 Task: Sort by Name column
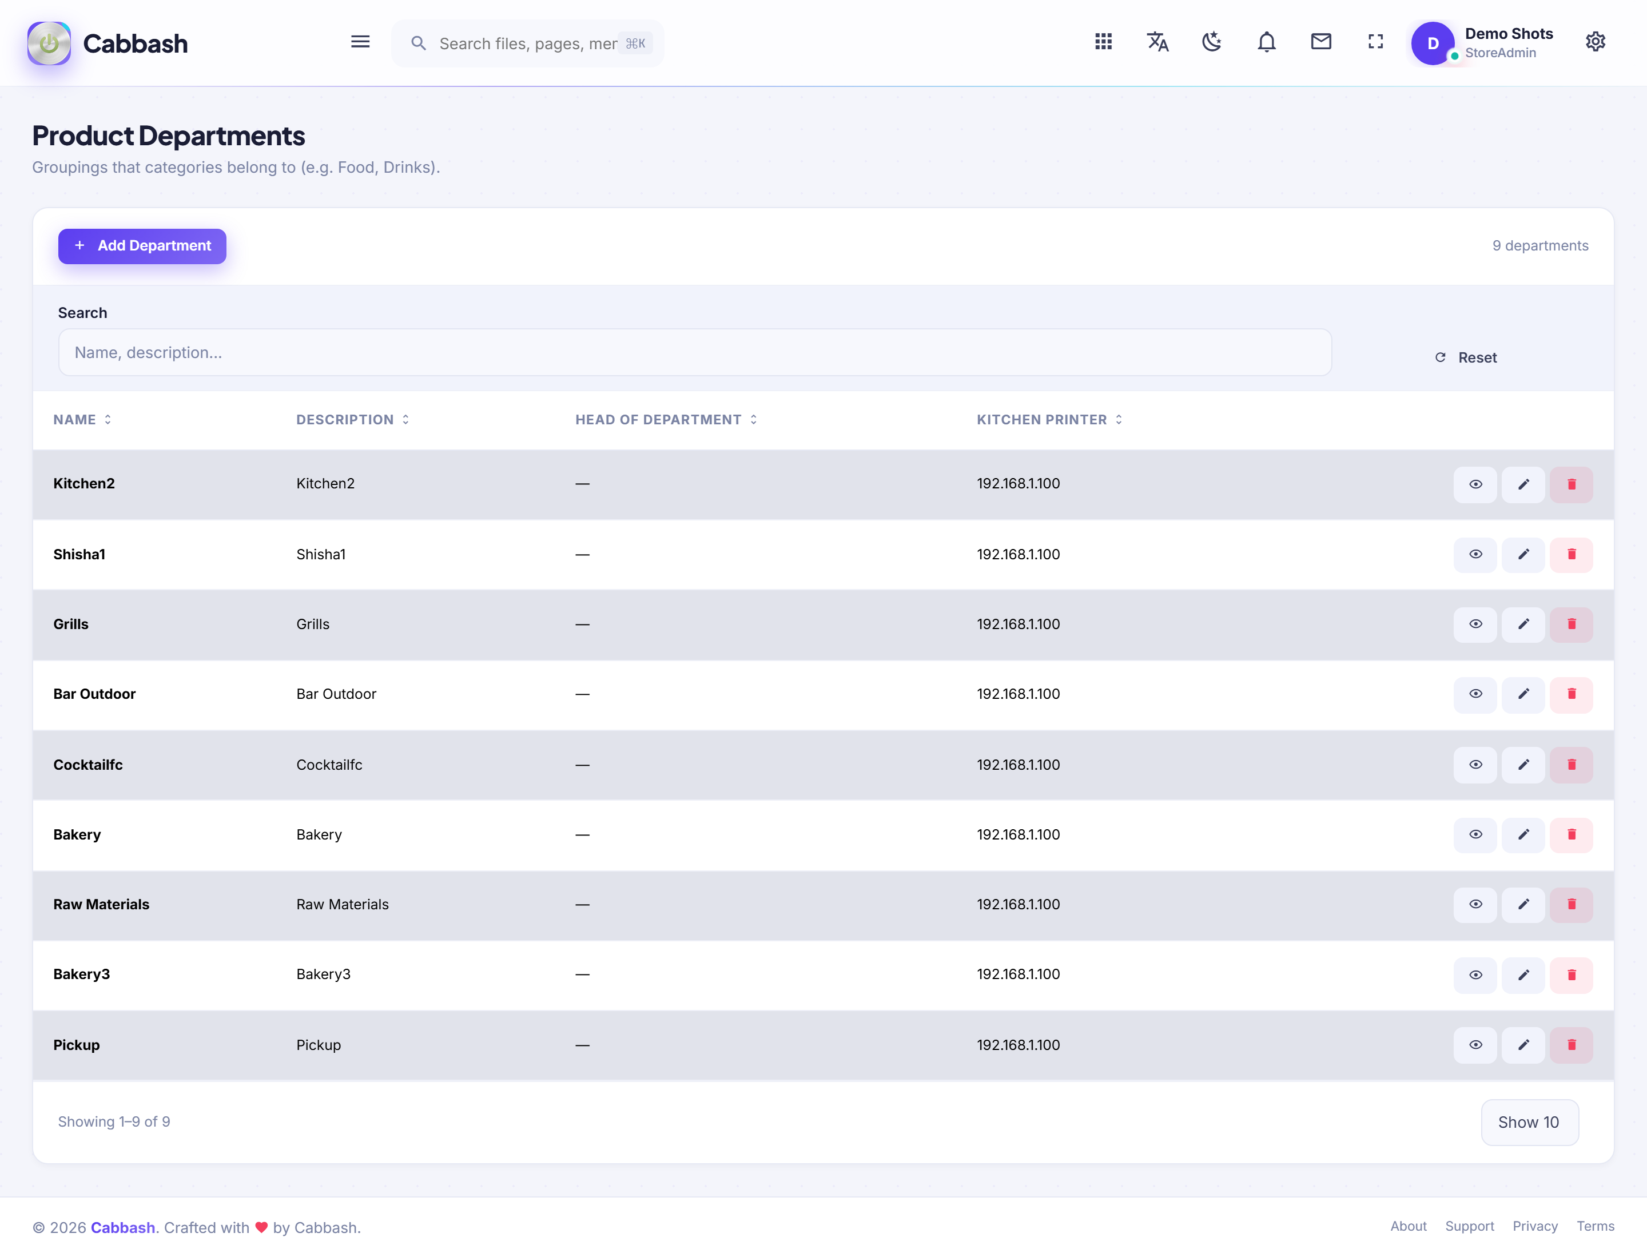[x=82, y=420]
